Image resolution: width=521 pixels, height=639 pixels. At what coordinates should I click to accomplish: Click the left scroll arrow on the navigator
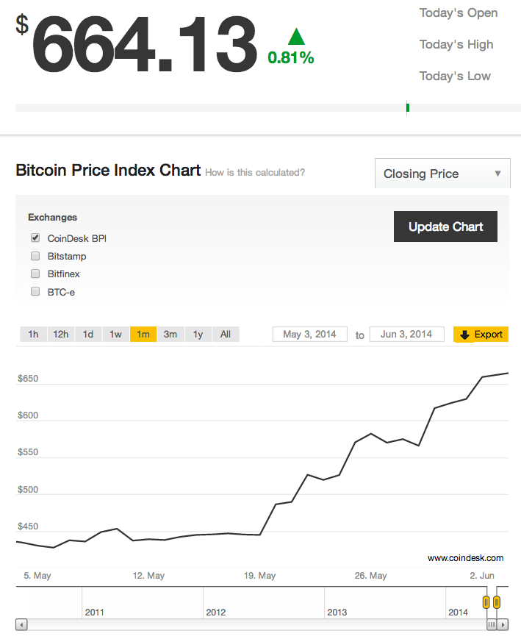(x=21, y=624)
